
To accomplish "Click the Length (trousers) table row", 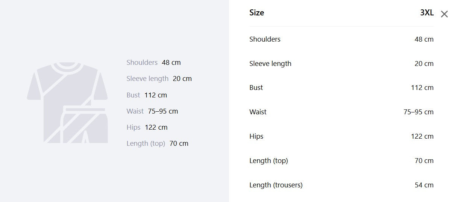I will coord(342,185).
